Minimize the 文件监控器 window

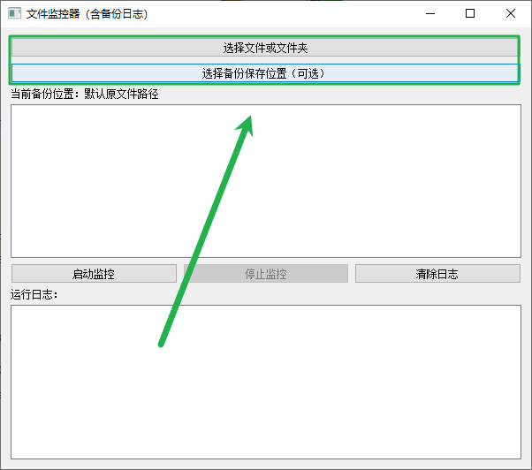click(x=430, y=14)
